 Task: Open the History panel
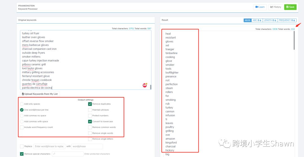tap(276, 7)
